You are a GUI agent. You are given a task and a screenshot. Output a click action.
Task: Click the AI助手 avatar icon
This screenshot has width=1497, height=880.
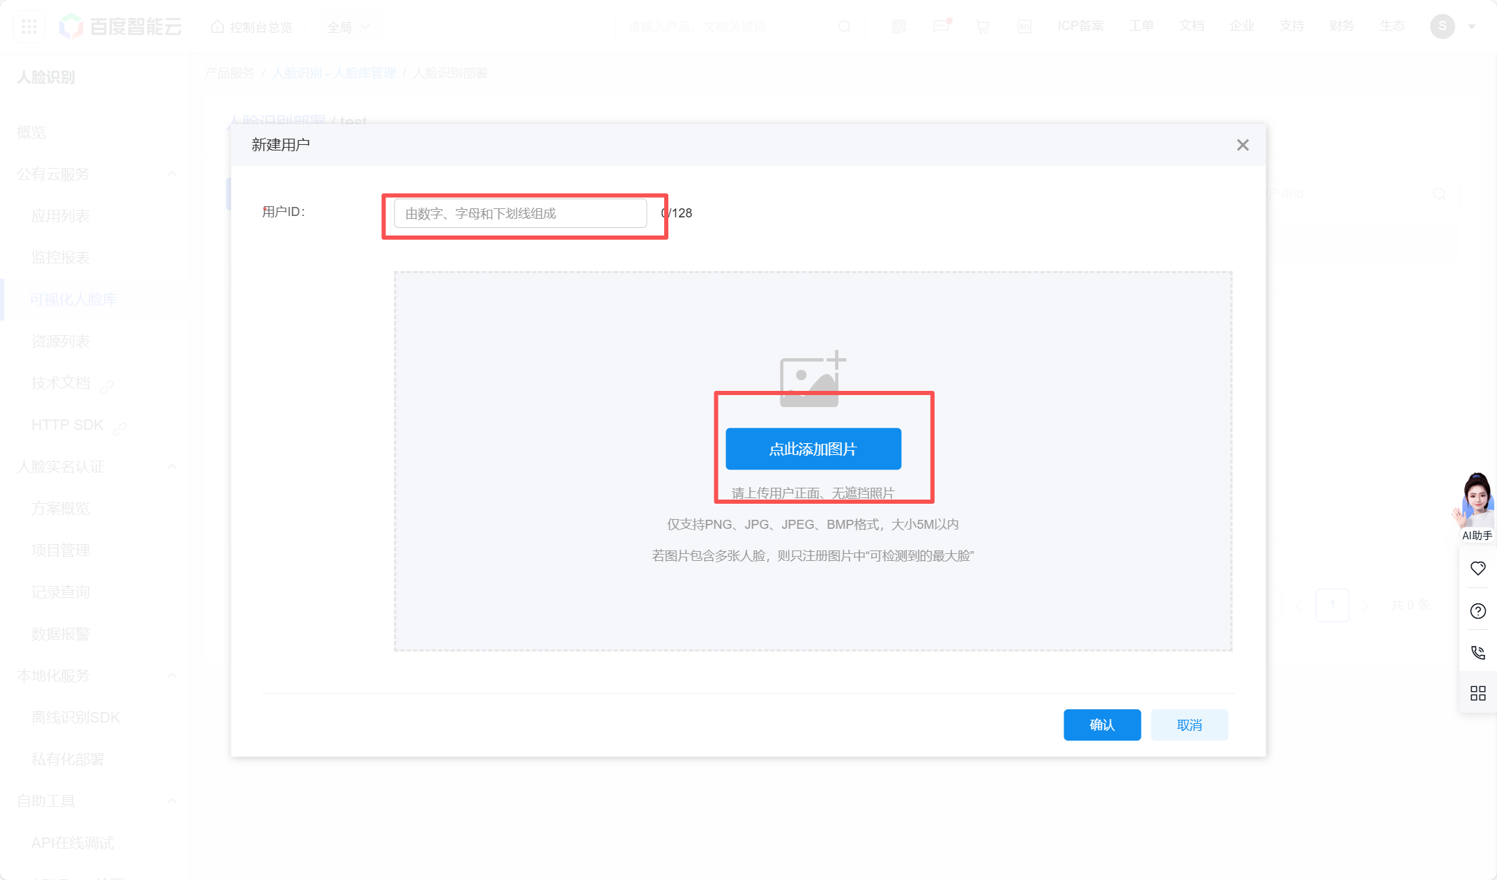point(1476,502)
